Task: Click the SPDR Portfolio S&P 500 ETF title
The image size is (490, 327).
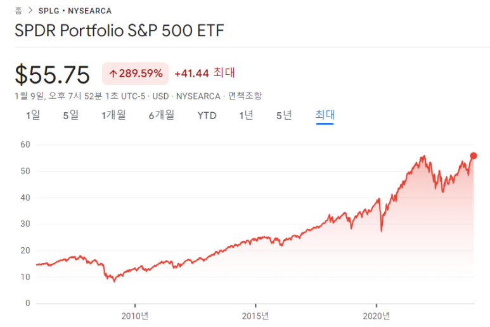Action: pyautogui.click(x=119, y=30)
